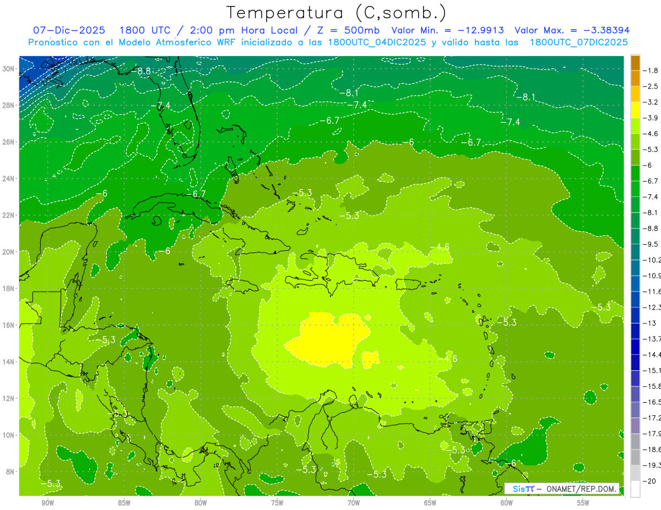The image size is (661, 510).
Task: Select the lime swatch between -3.9 and -4.6
Action: (635, 126)
